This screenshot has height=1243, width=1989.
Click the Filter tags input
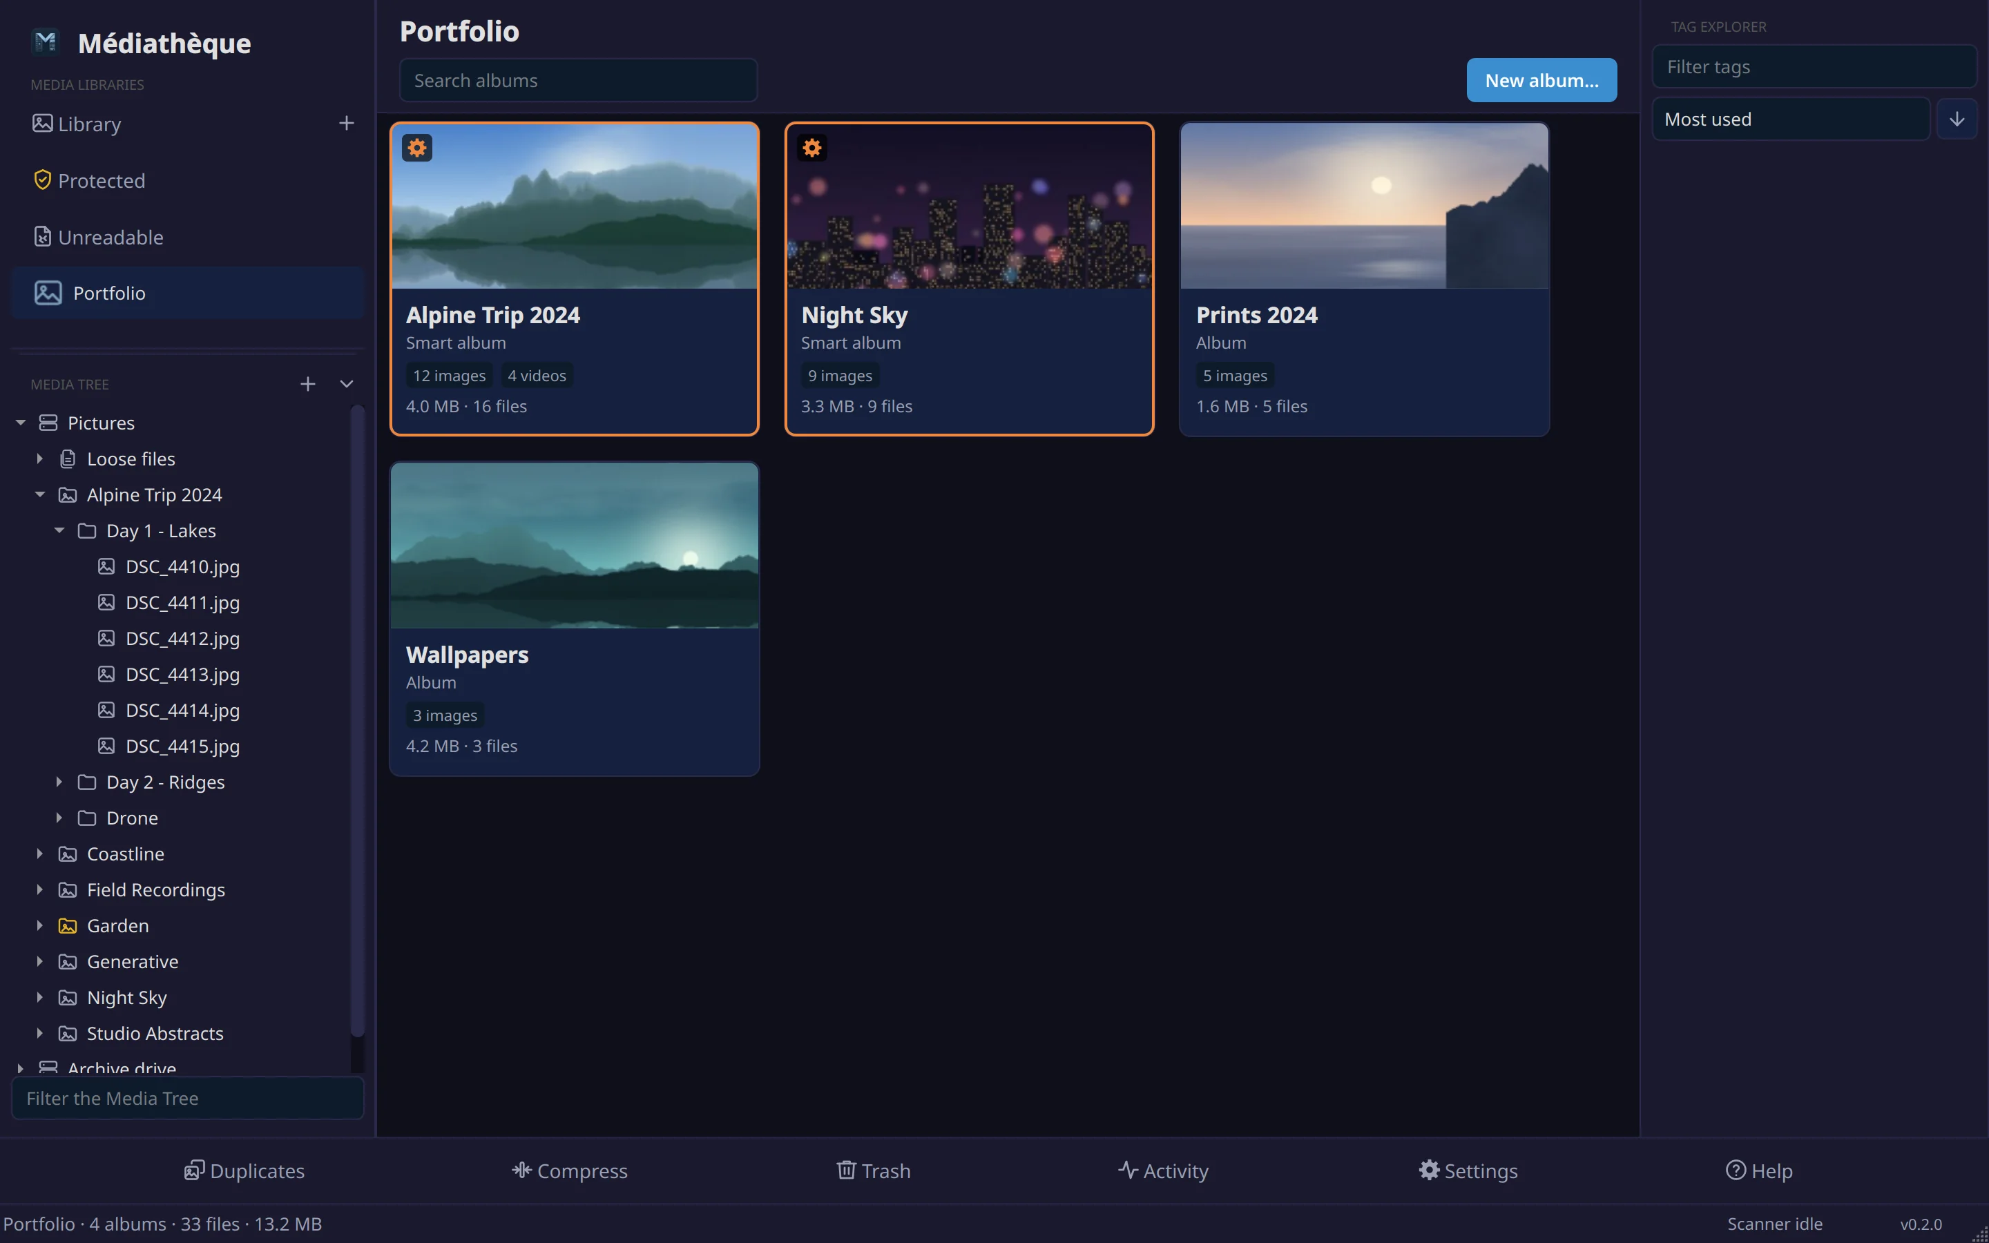click(x=1815, y=66)
